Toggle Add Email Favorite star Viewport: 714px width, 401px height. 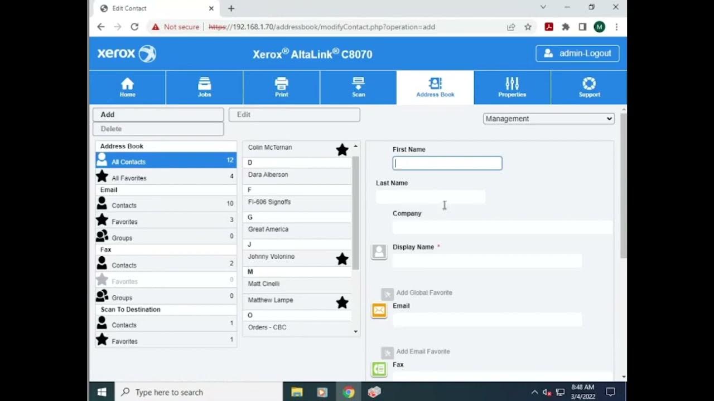coord(388,353)
